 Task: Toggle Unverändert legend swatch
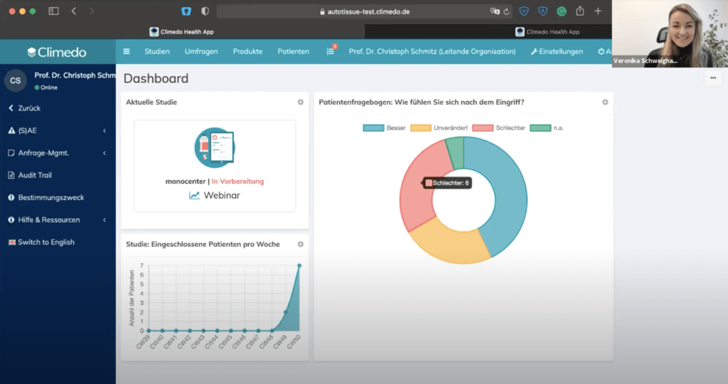click(421, 128)
